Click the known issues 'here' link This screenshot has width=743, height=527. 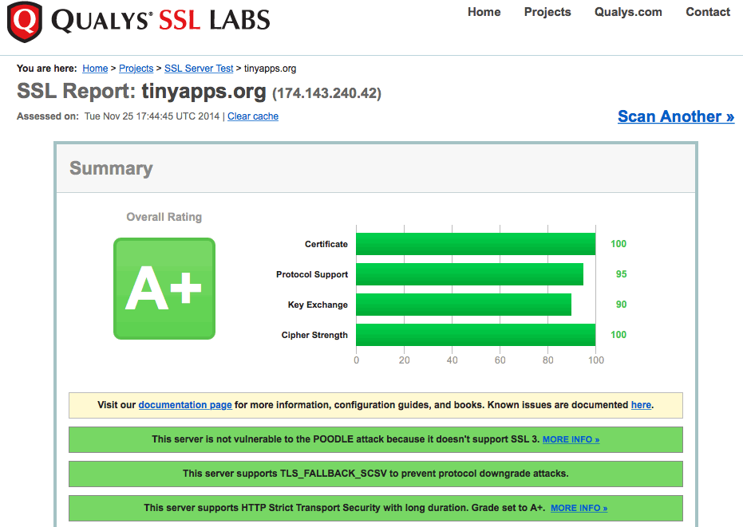pos(641,405)
